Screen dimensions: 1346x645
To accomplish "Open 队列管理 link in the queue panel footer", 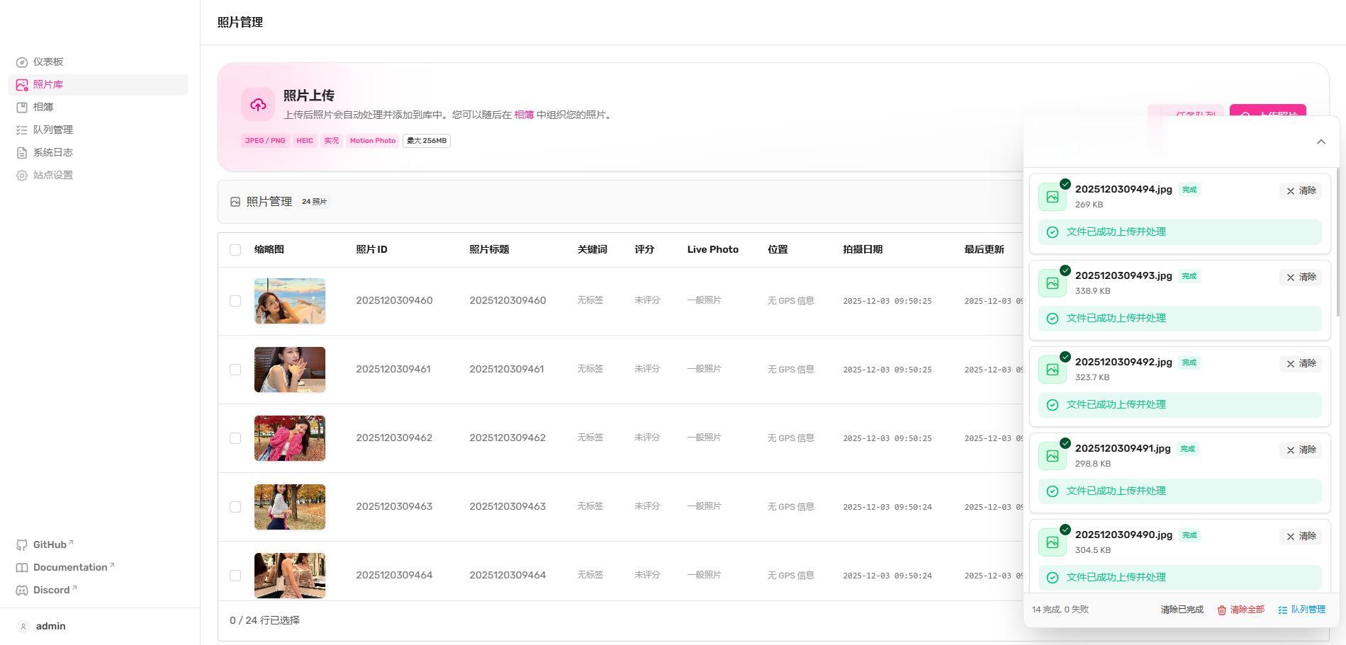I will [x=1301, y=610].
